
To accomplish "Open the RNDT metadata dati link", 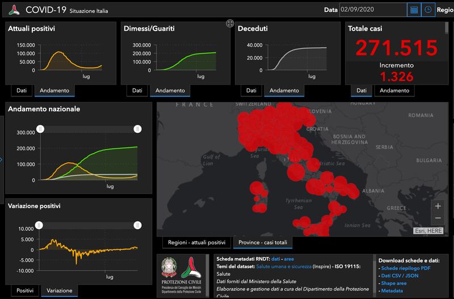I will pyautogui.click(x=275, y=259).
